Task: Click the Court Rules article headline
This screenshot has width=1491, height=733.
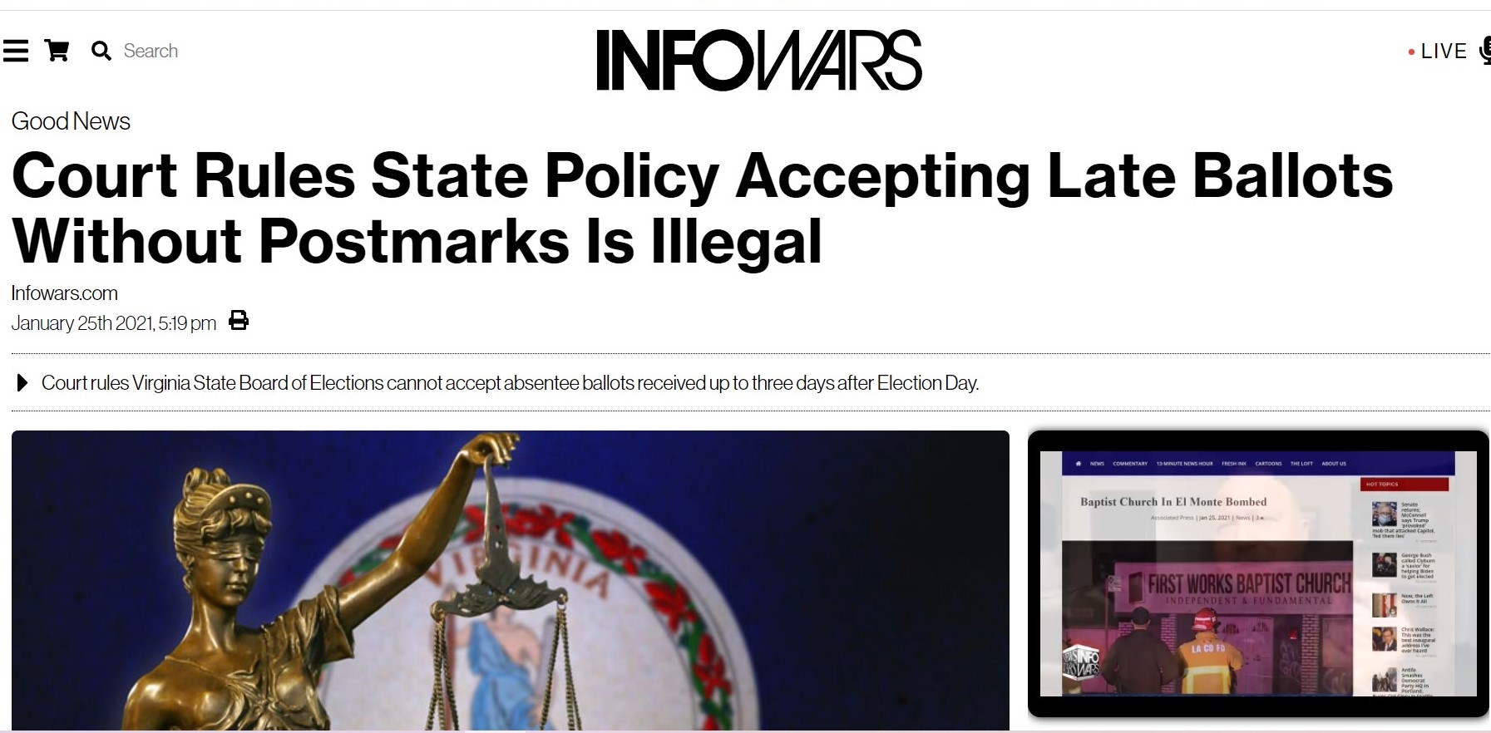Action: click(702, 209)
